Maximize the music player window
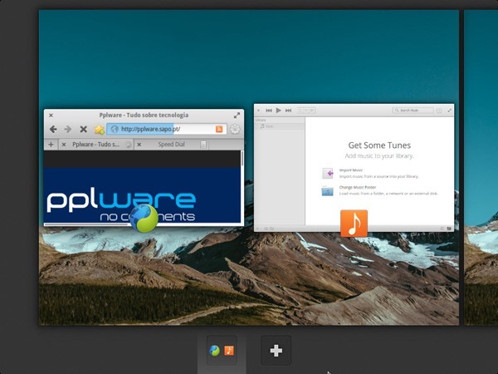Screen dimensions: 498x374 click(449, 111)
